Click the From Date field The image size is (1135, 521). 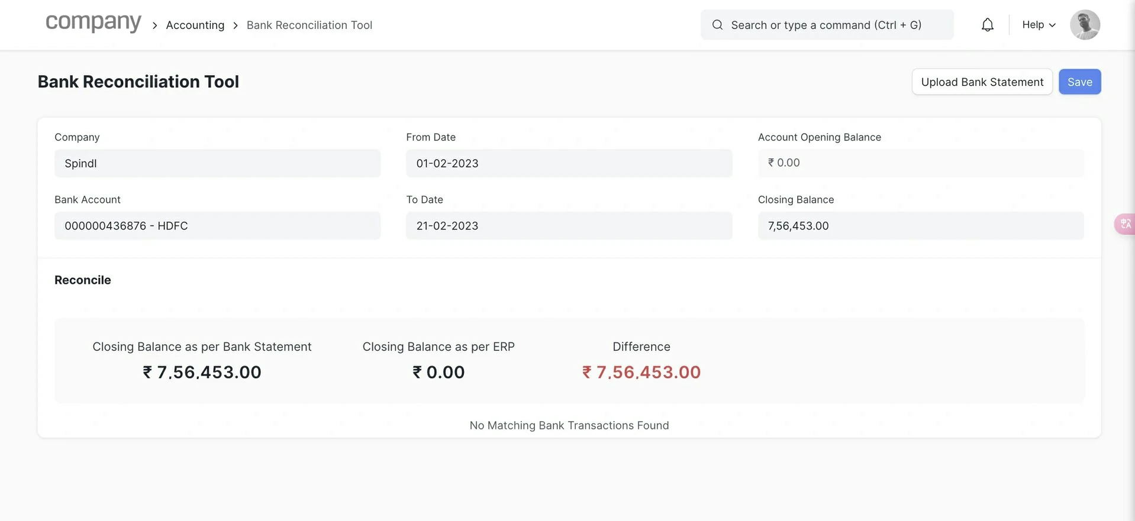tap(568, 163)
